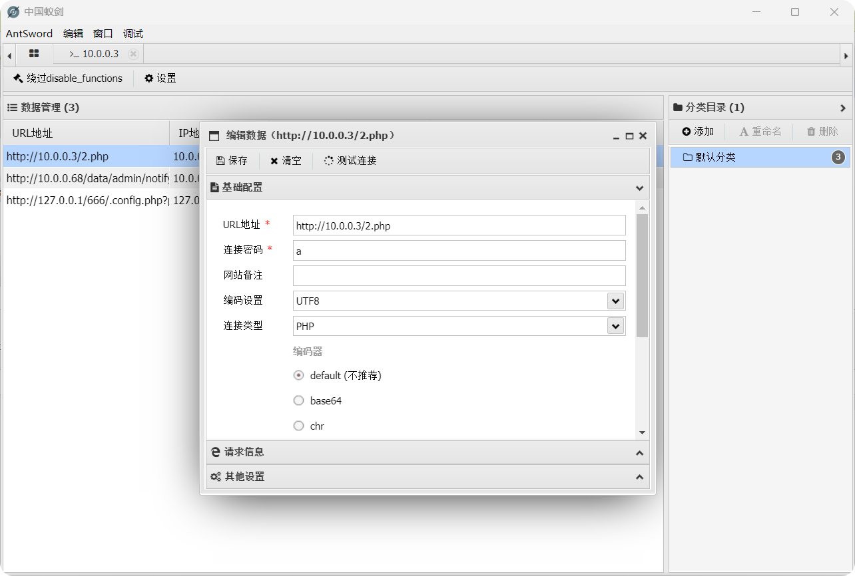Screen dimensions: 855x576
Task: Collapse the 基础配置 section
Action: point(427,188)
